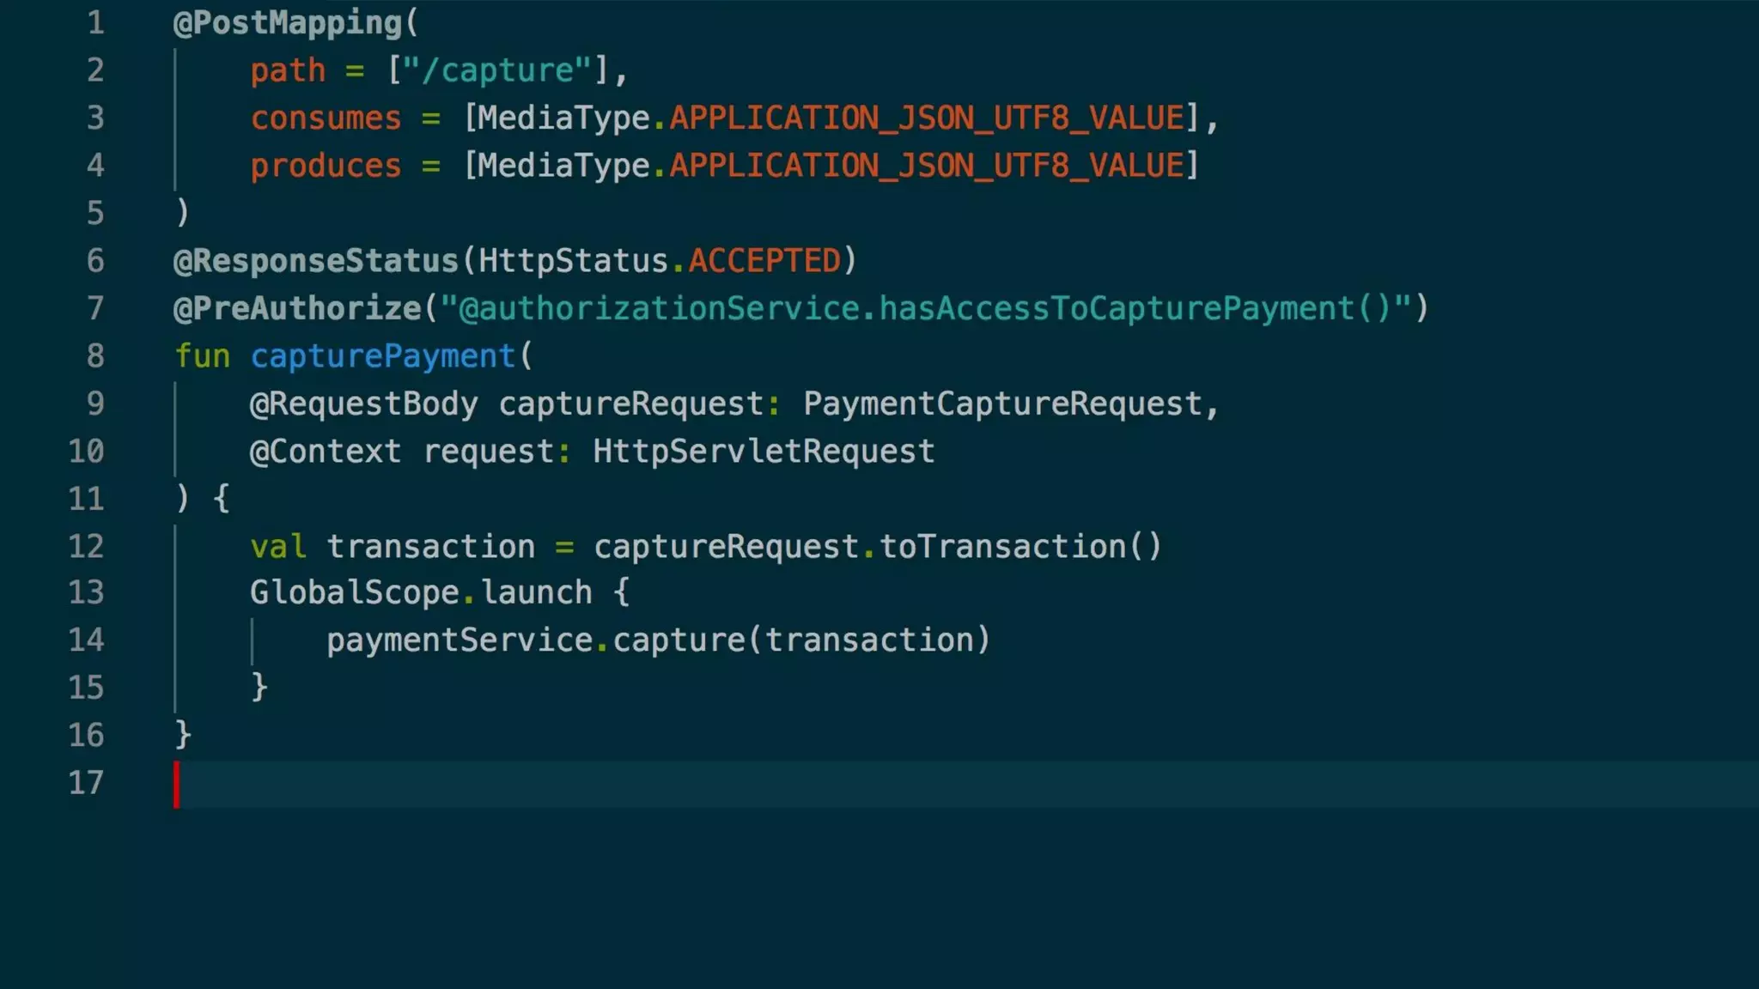Click line number 13 in gutter
Image resolution: width=1759 pixels, height=989 pixels.
pos(86,592)
